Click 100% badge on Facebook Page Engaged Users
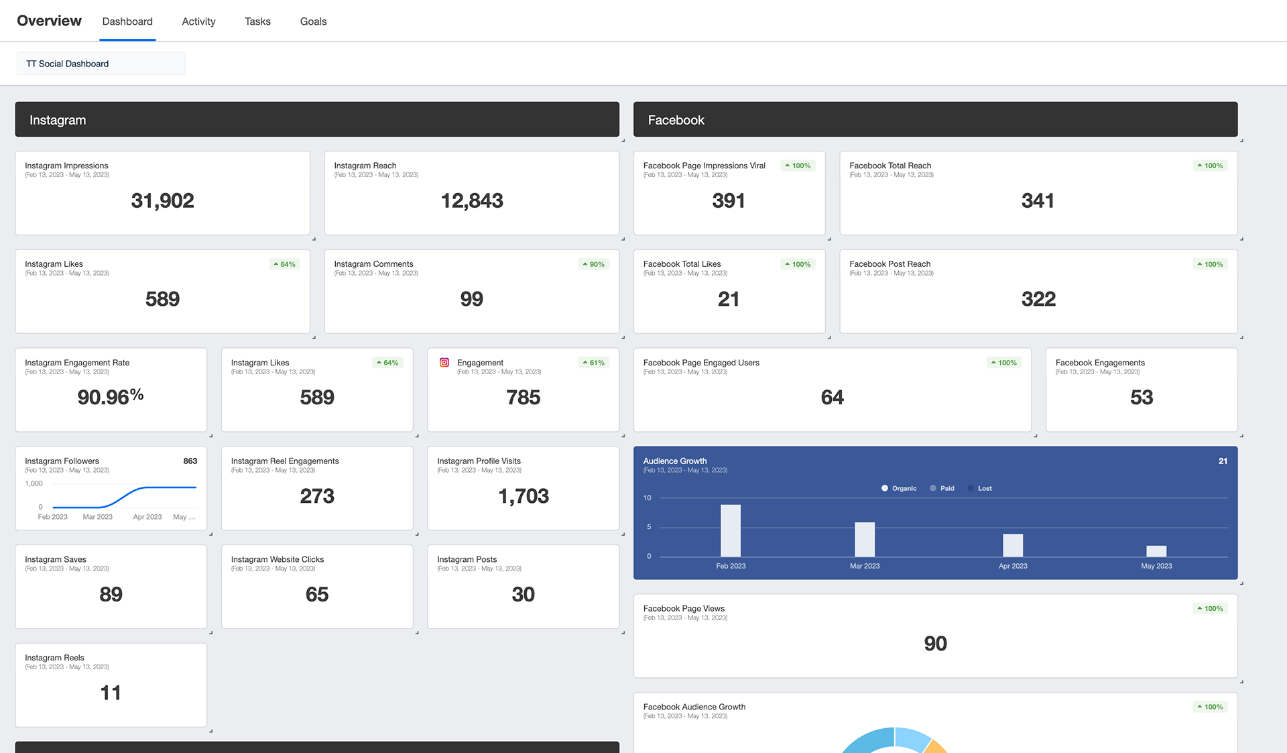 (x=1004, y=363)
